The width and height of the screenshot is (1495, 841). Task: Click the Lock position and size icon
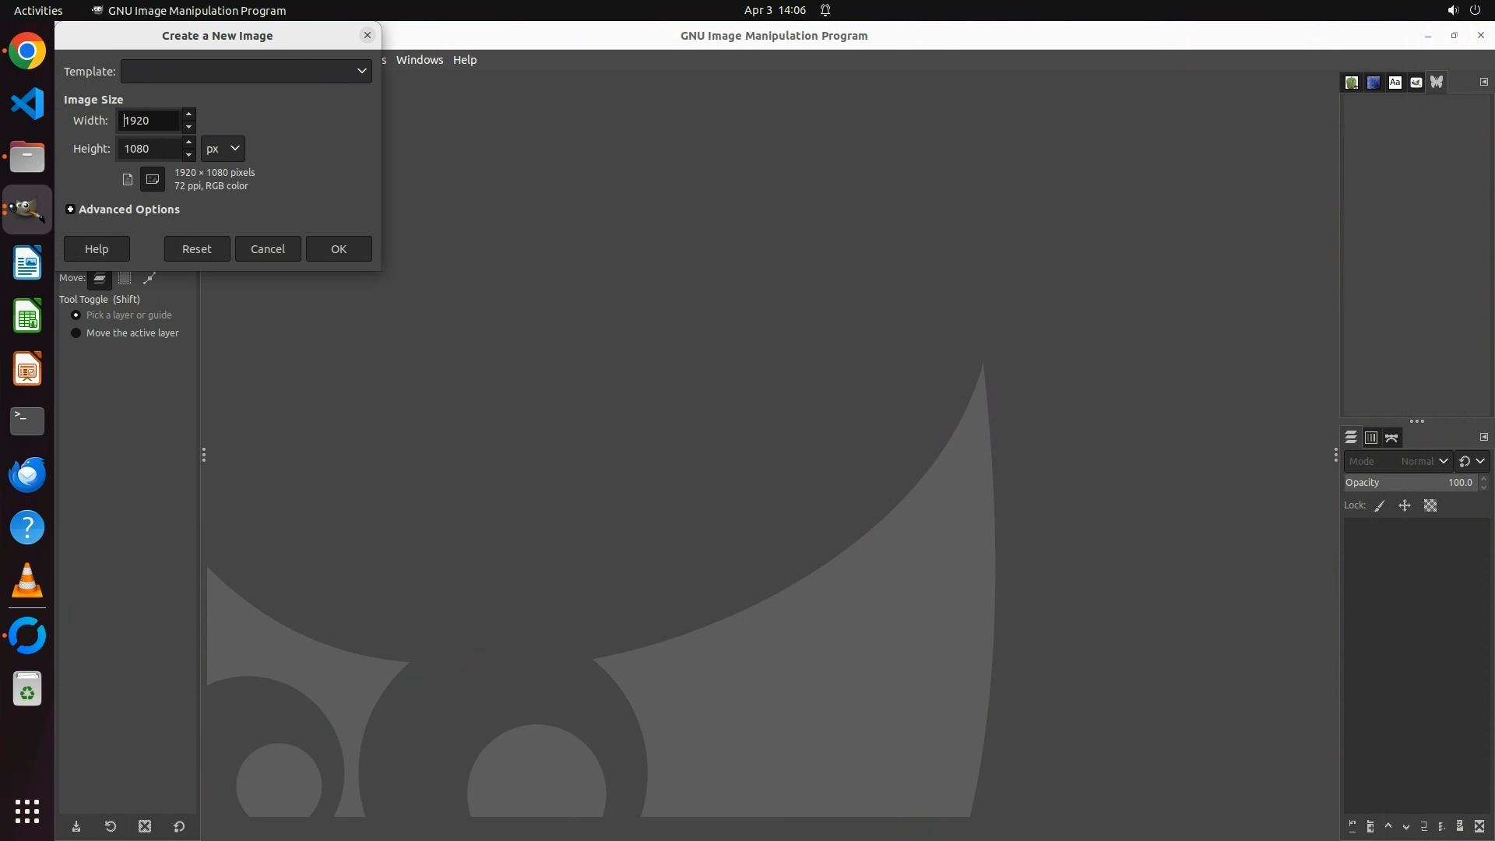[1405, 506]
